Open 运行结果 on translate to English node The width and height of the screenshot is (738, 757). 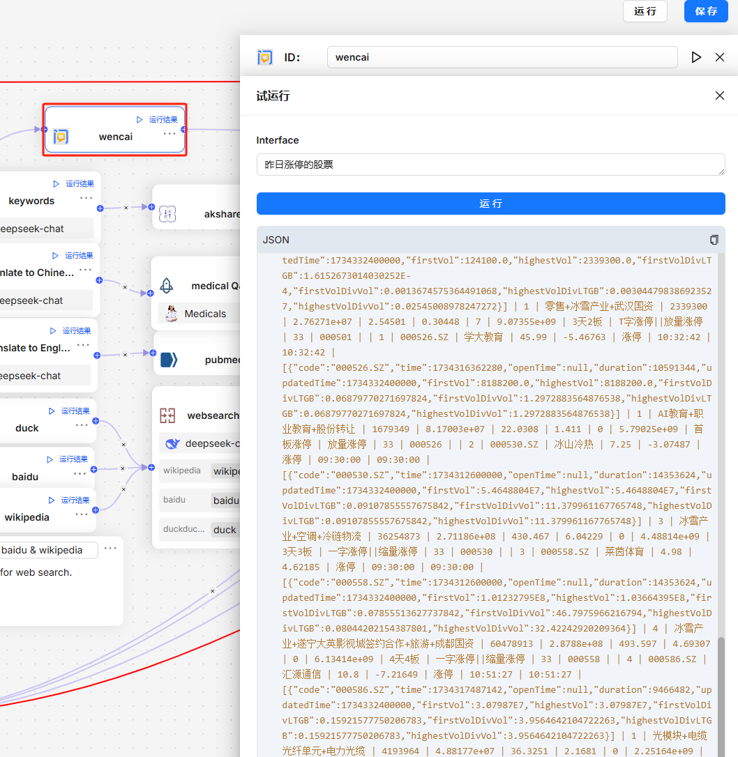pyautogui.click(x=77, y=330)
